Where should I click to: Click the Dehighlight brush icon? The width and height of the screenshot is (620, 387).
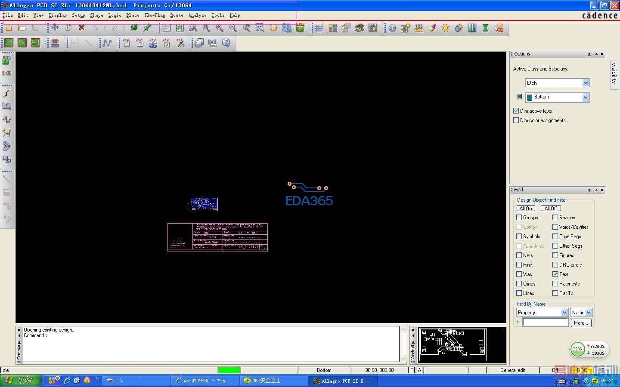[432, 28]
